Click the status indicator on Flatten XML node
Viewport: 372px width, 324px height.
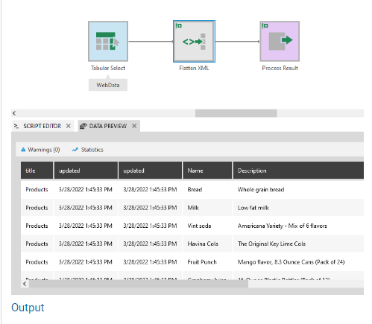click(x=179, y=25)
